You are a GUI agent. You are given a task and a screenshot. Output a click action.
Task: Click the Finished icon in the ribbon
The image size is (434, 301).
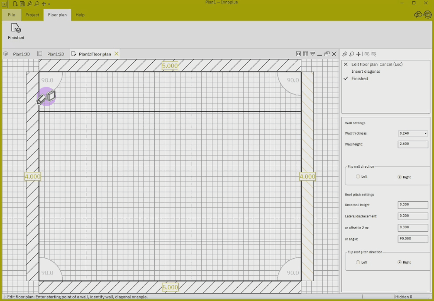pyautogui.click(x=16, y=28)
